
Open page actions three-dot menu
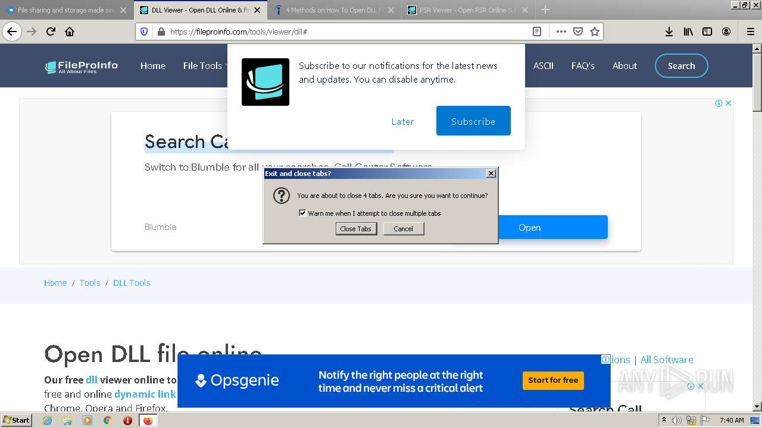pyautogui.click(x=561, y=32)
